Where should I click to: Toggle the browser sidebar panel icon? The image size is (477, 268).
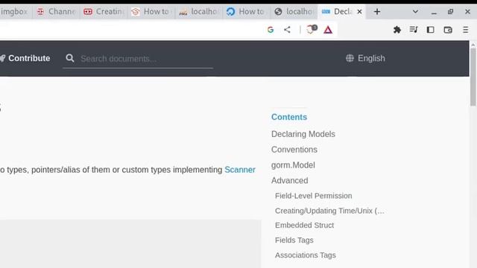click(x=431, y=30)
